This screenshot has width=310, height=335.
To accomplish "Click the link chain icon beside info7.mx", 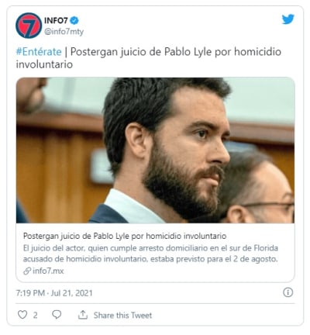I will coord(27,271).
